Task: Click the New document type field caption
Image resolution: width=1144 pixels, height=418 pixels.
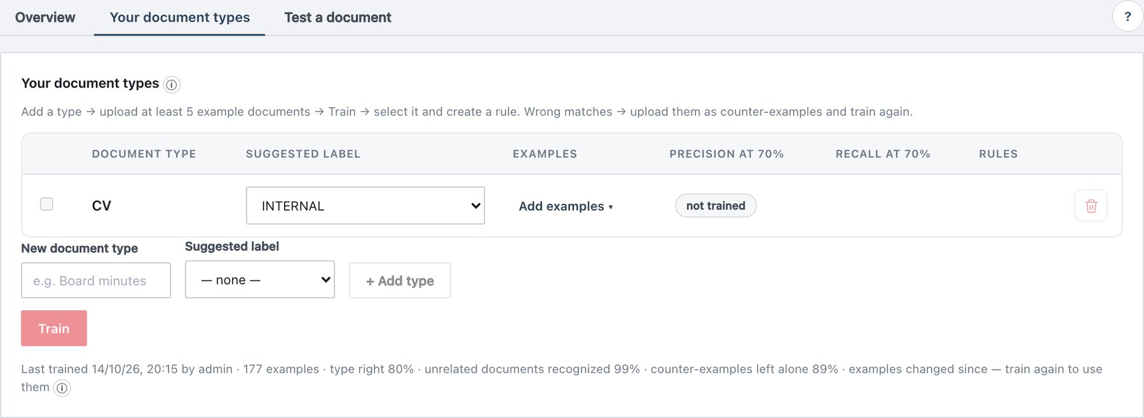Action: pyautogui.click(x=79, y=248)
